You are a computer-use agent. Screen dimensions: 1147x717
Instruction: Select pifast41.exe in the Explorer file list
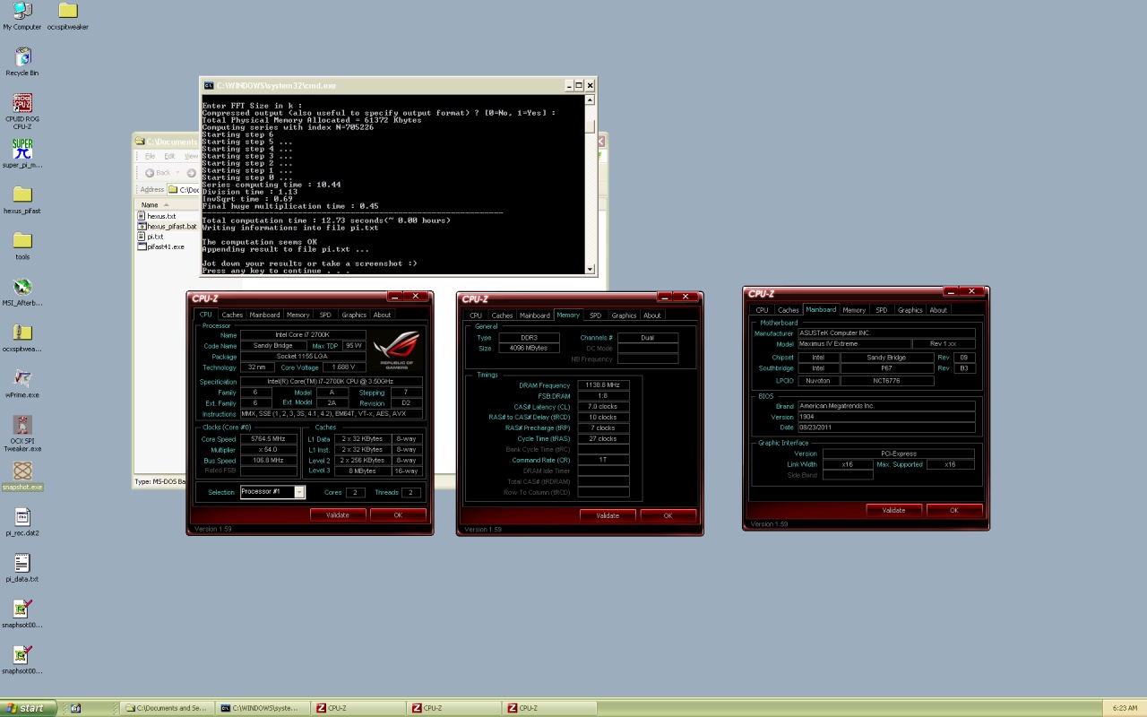tap(165, 246)
